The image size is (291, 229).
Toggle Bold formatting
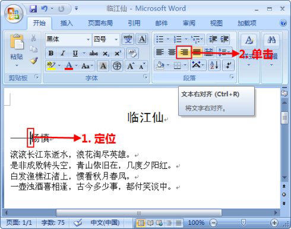[x=51, y=53]
